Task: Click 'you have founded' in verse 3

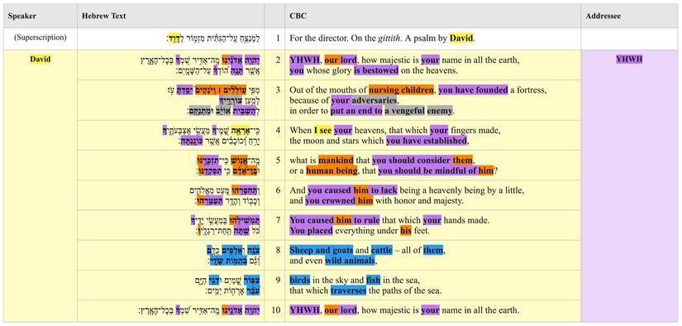Action: 473,90
